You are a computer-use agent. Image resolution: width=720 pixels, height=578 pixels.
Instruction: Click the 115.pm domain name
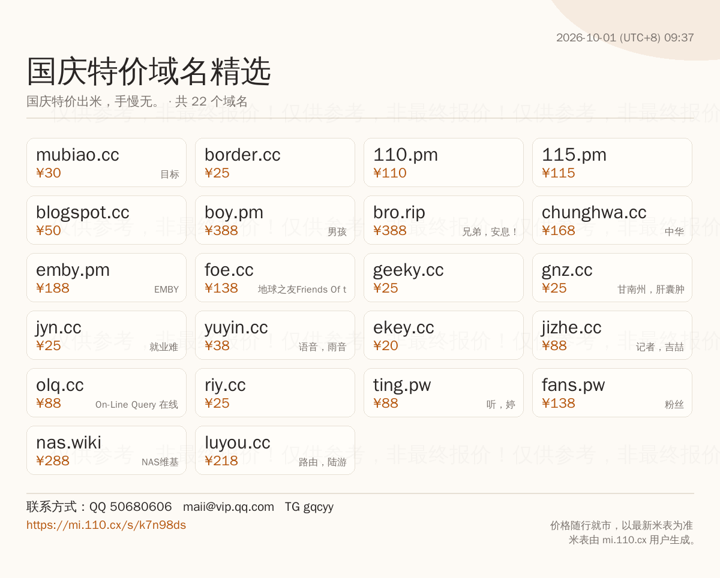tap(574, 155)
